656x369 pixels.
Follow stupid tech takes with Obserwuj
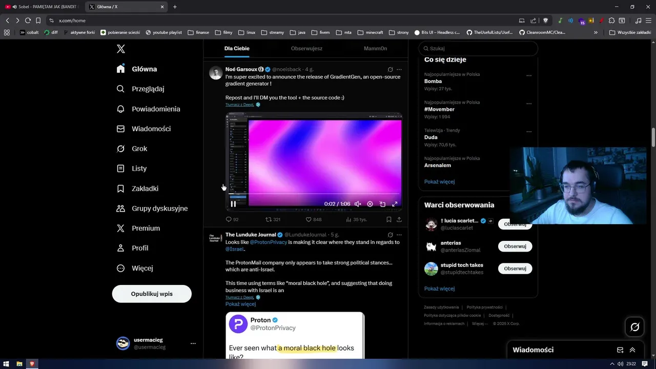tap(515, 269)
